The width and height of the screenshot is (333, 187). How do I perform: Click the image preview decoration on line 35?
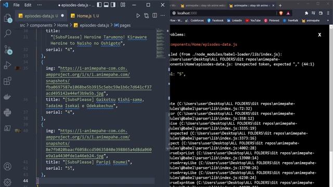(x=17, y=68)
